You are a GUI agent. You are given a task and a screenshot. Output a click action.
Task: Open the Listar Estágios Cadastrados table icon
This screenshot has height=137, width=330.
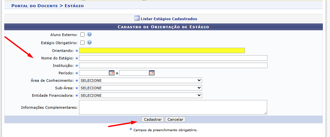pos(137,19)
